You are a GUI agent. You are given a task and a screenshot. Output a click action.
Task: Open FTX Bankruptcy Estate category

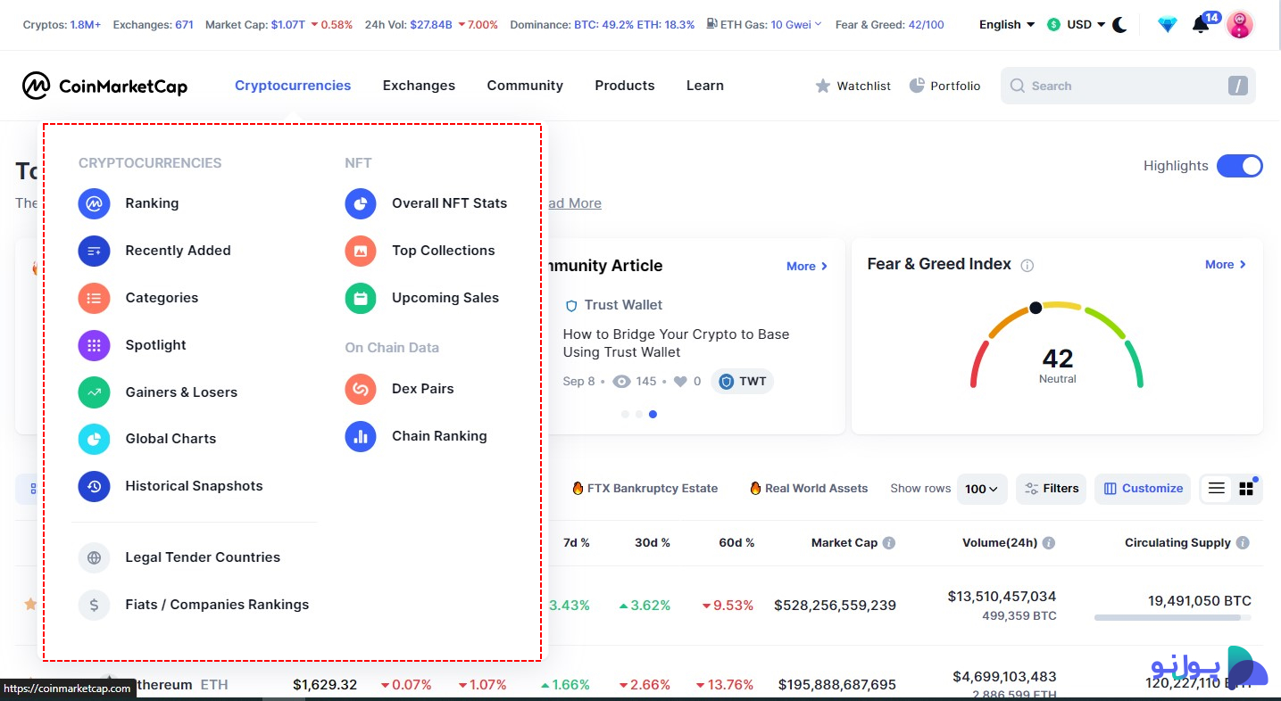[x=645, y=489]
